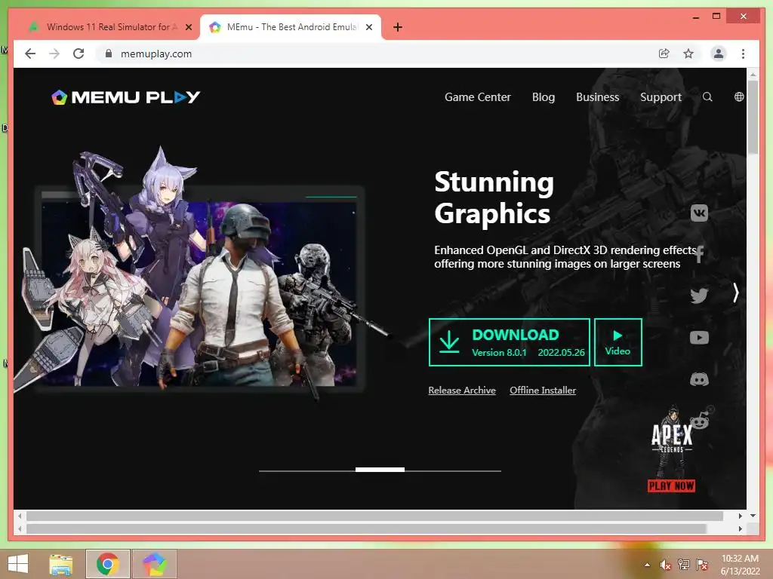
Task: Share this page using the share icon
Action: [664, 54]
